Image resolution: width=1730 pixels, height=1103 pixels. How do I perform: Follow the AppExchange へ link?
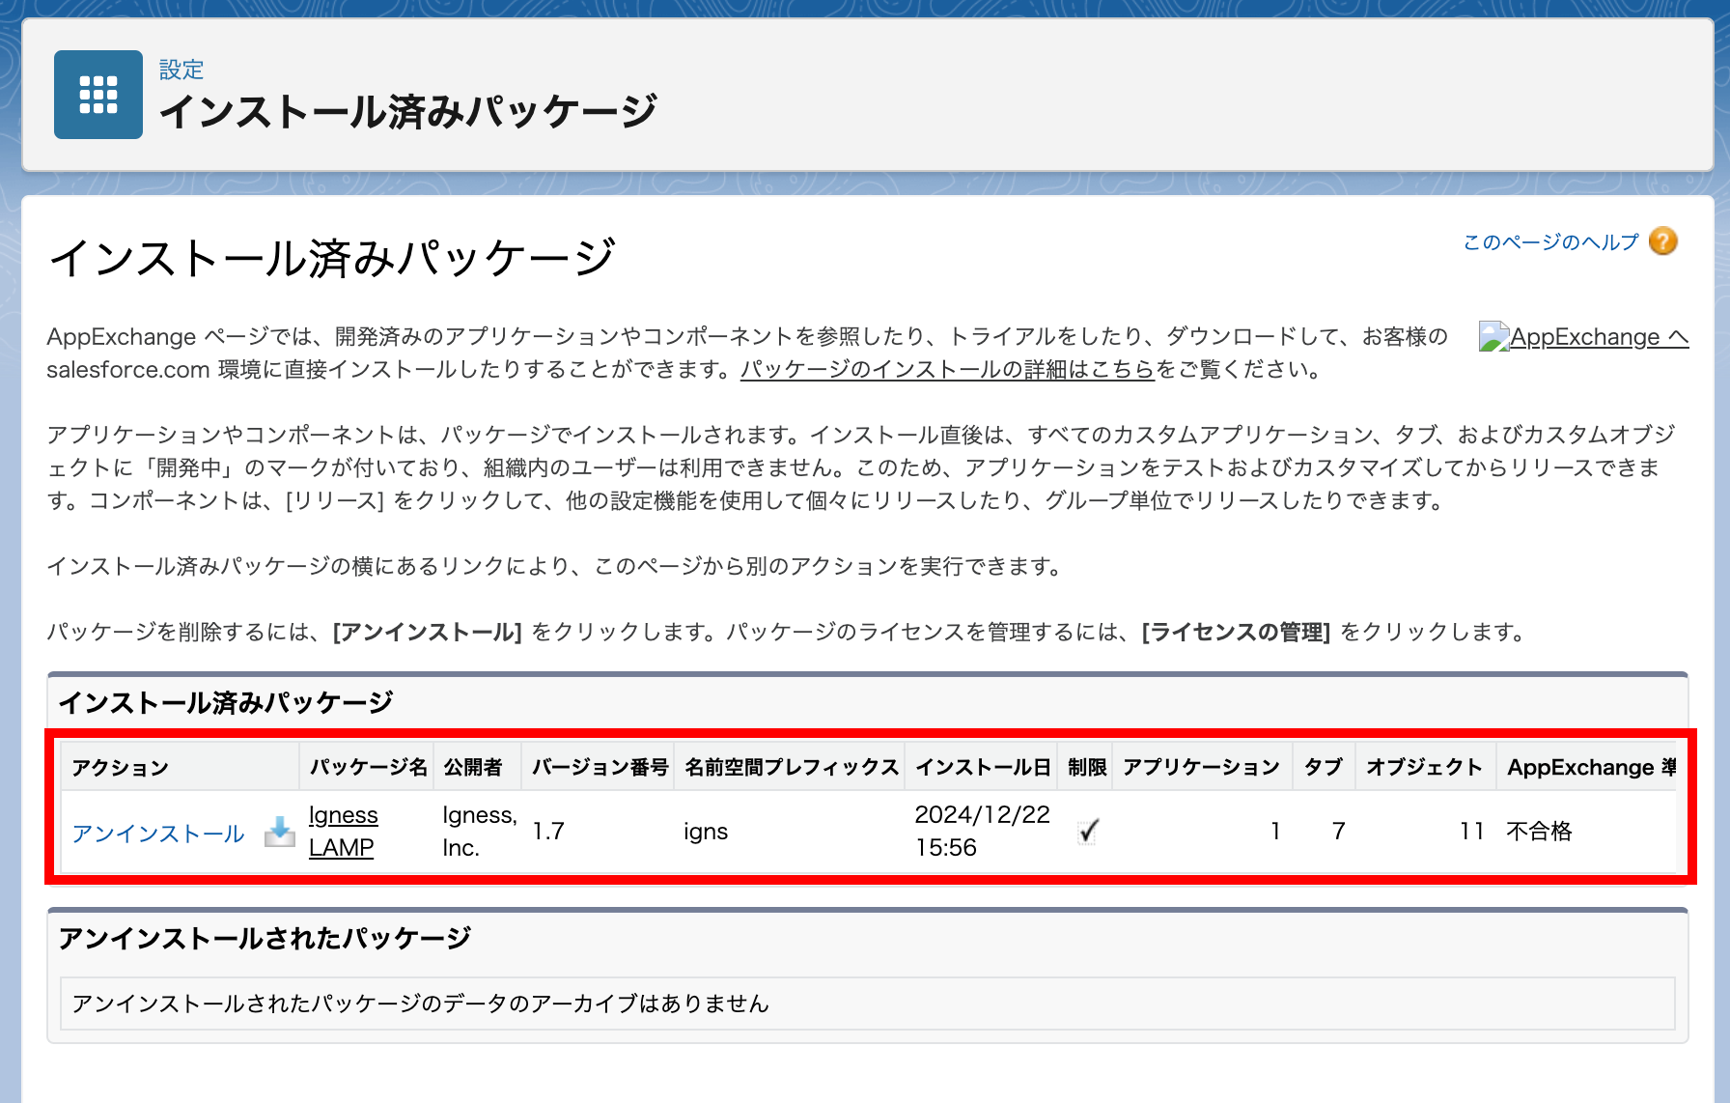pos(1598,337)
